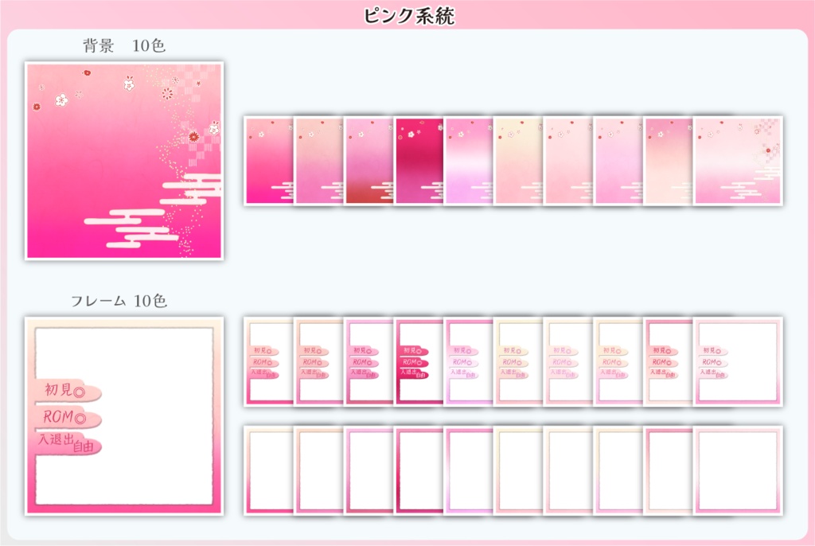Click the 初見◎ badge on the large frame
This screenshot has height=546, width=815.
click(65, 388)
